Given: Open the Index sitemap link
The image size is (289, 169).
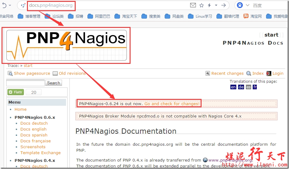Looking at the screenshot, I should 255,73.
